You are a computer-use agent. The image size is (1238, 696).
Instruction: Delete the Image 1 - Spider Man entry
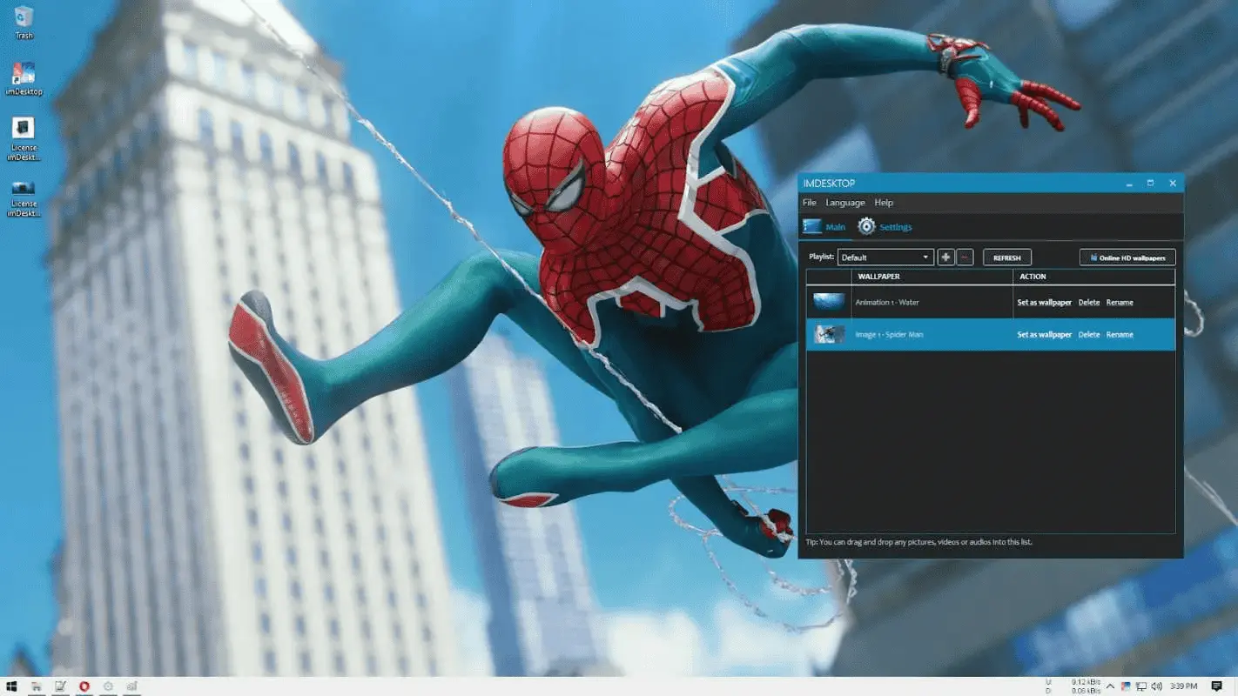(x=1089, y=335)
